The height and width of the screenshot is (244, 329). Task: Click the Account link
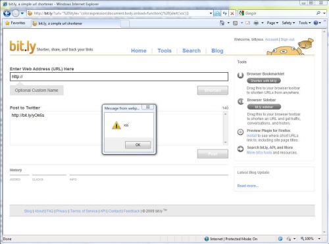point(271,39)
